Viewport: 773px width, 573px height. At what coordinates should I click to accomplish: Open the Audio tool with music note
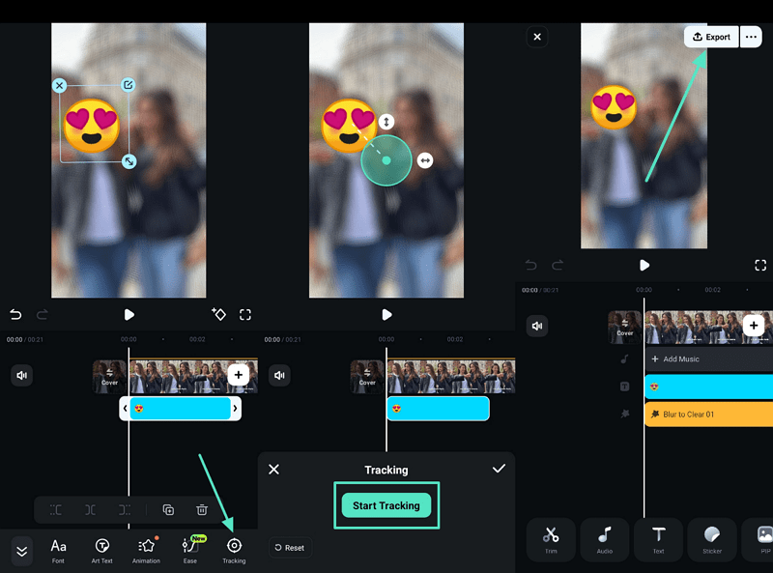[x=605, y=539]
